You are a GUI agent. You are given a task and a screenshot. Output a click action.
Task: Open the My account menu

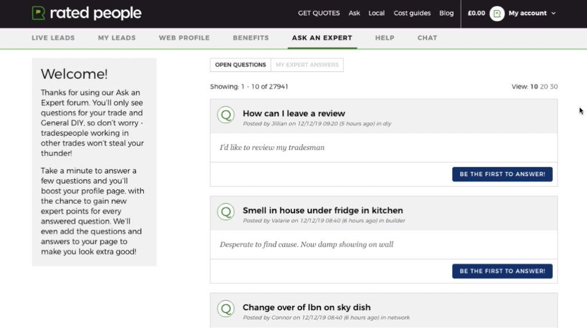pos(527,13)
